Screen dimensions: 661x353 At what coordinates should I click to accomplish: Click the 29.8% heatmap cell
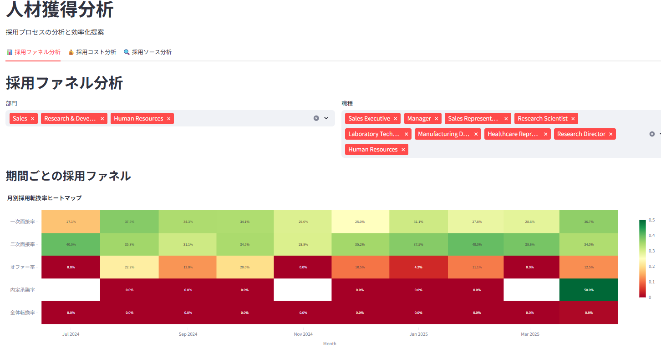[303, 244]
